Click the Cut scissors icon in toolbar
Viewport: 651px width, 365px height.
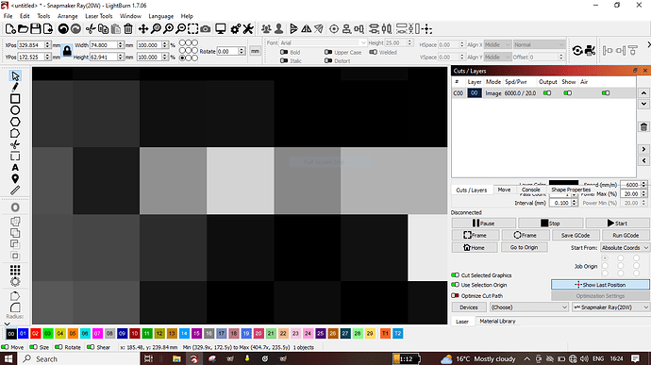(91, 28)
